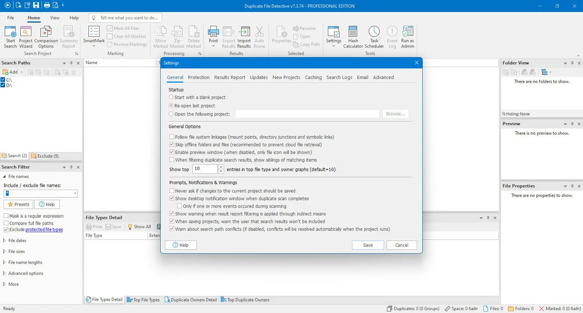
Task: Click Import Results icon
Action: (244, 37)
